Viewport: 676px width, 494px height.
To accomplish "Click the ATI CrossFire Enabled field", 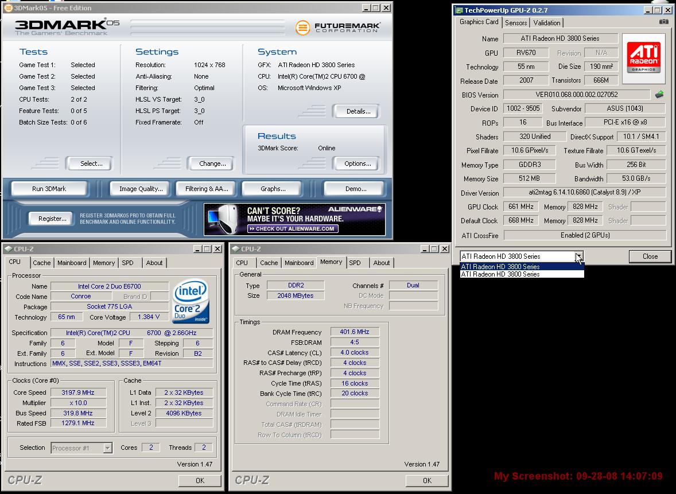I will tap(585, 235).
